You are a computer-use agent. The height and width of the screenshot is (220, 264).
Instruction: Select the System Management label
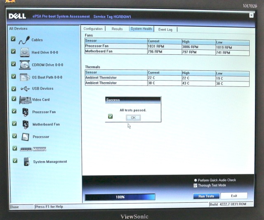click(50, 161)
